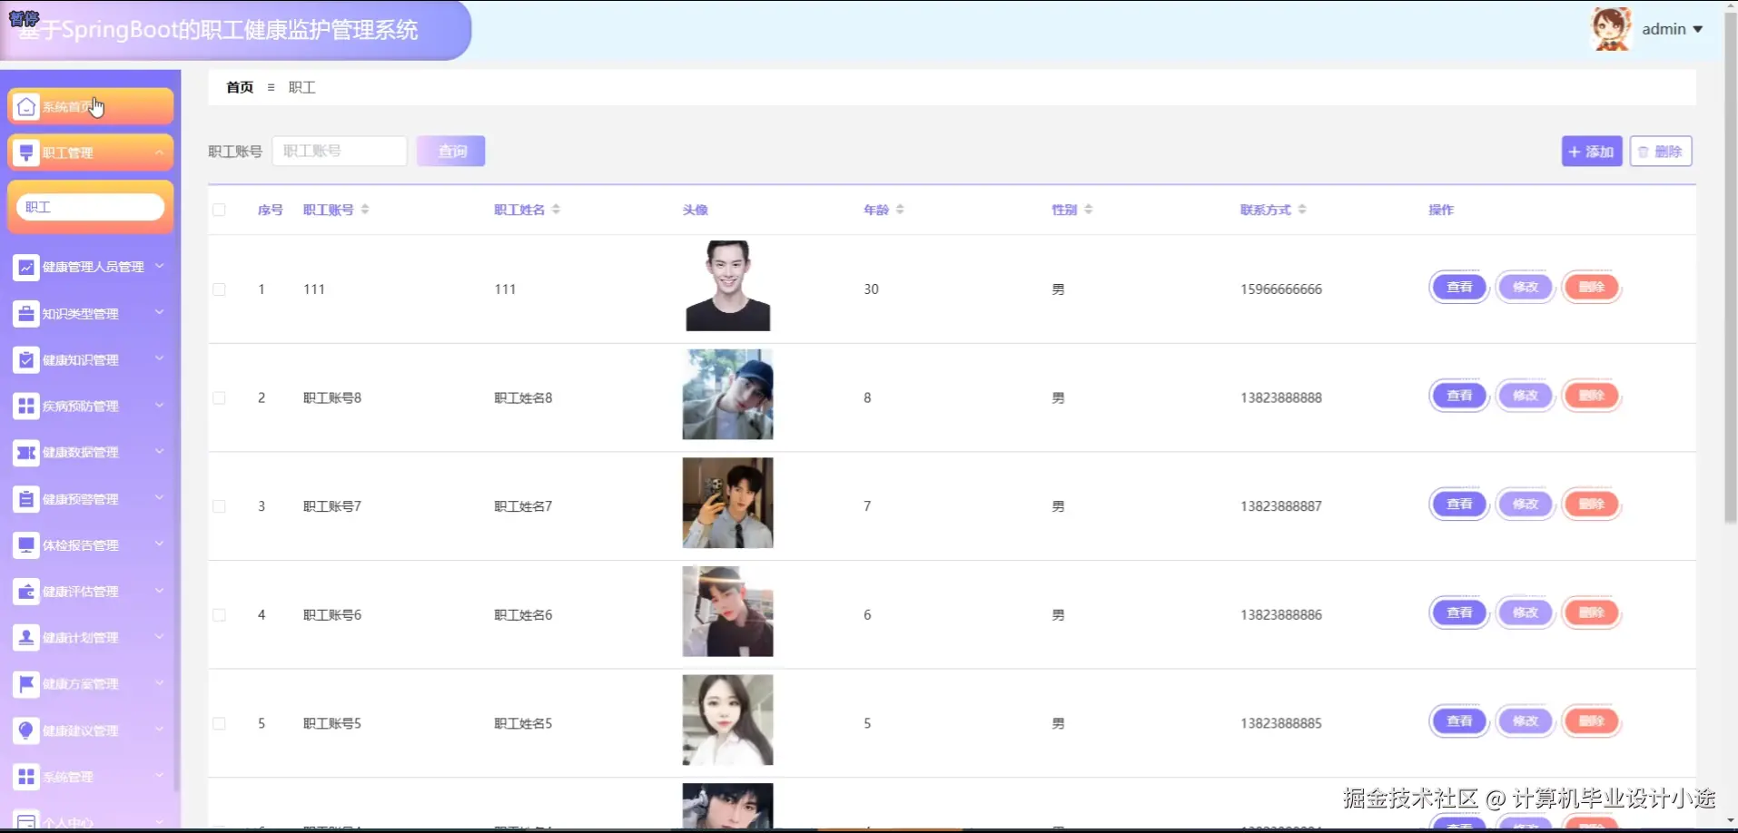Screen dimensions: 1738x833
Task: Collapse the 职工管理 menu chevron
Action: click(x=159, y=152)
